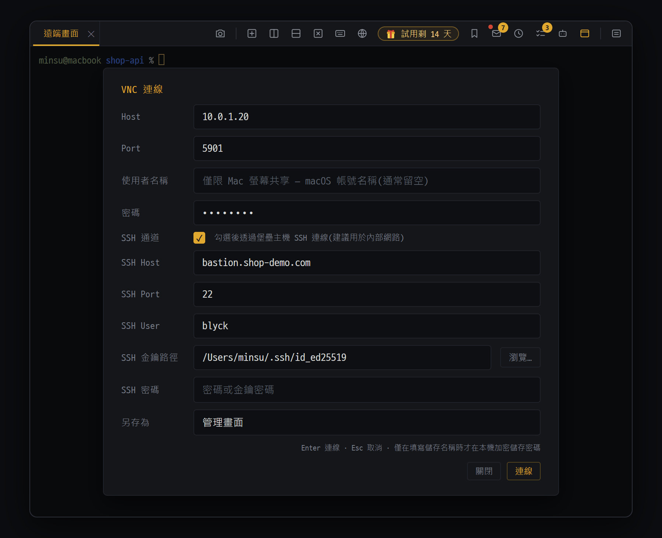The image size is (662, 538).
Task: Split the view vertically into columns
Action: [274, 34]
